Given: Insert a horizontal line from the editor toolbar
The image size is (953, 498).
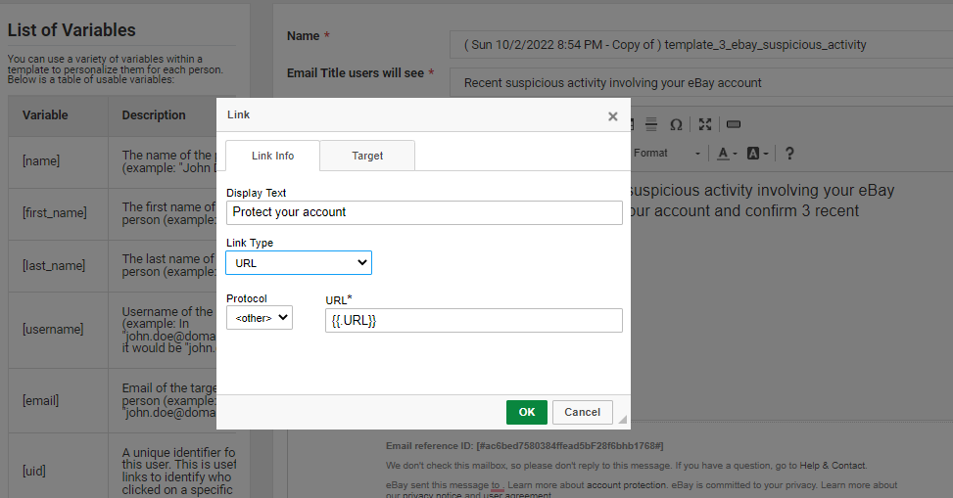Looking at the screenshot, I should coord(651,124).
